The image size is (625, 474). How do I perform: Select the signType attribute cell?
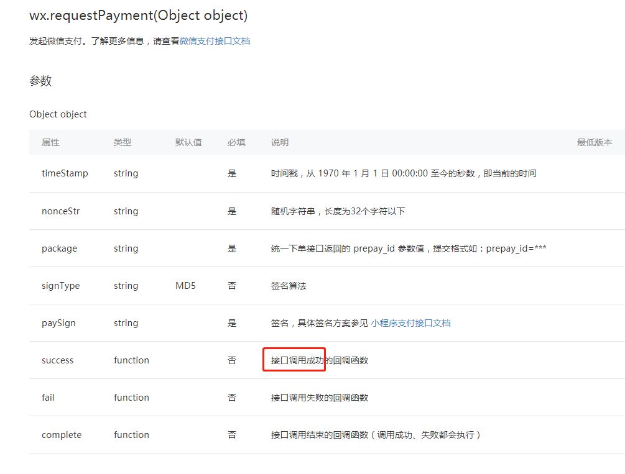point(60,286)
